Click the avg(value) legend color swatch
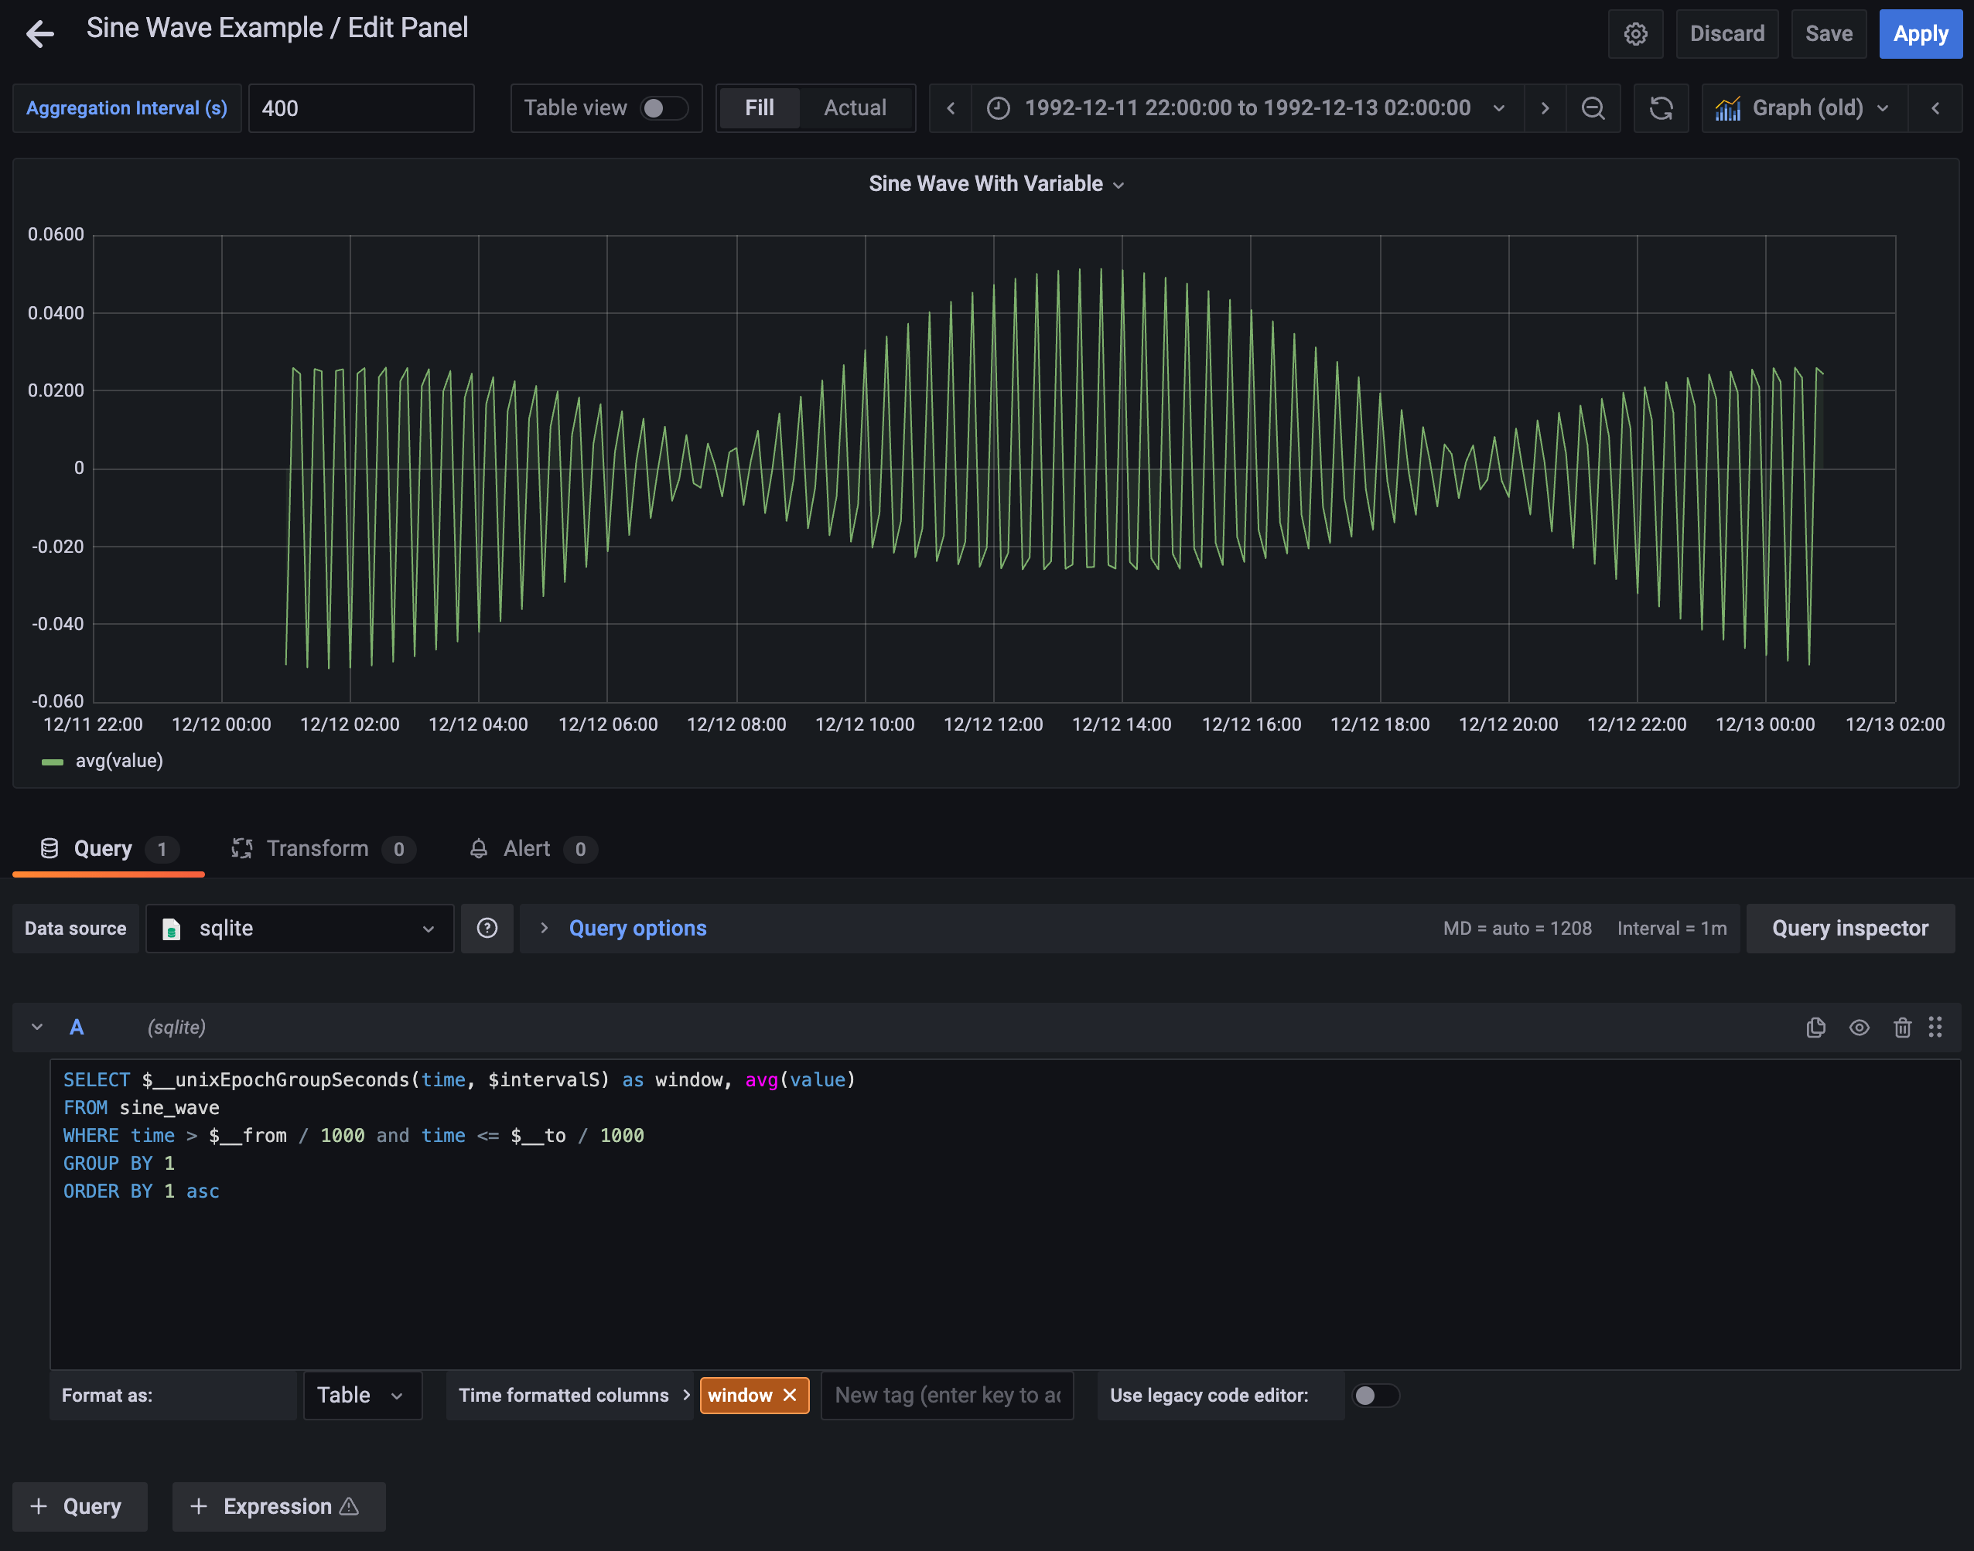This screenshot has width=1974, height=1551. click(53, 761)
